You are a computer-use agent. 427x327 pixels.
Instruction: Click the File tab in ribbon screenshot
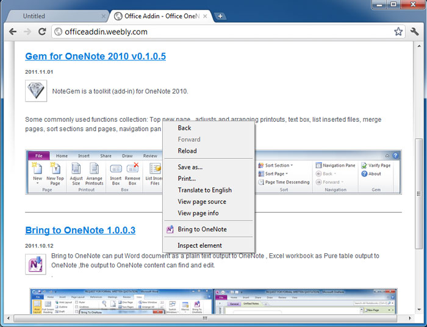pyautogui.click(x=39, y=156)
